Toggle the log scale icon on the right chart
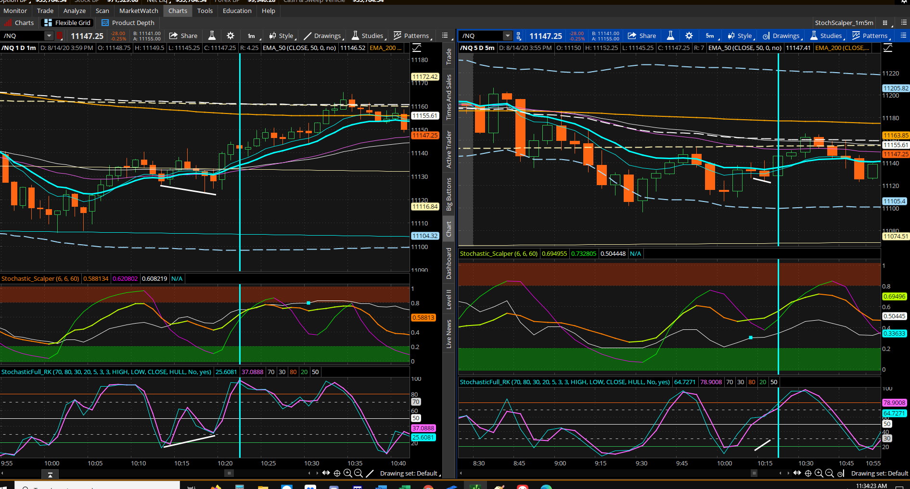The image size is (910, 489). point(888,48)
